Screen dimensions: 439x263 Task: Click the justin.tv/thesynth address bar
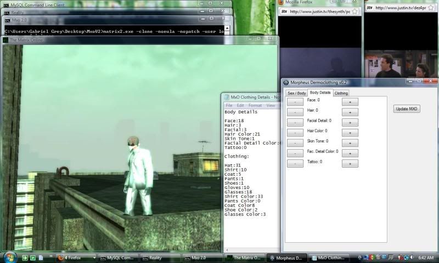[x=319, y=12]
